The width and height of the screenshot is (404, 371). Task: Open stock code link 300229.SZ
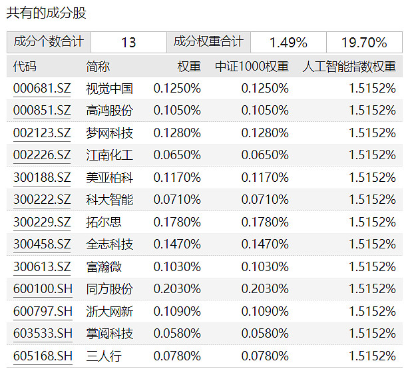[x=42, y=222]
